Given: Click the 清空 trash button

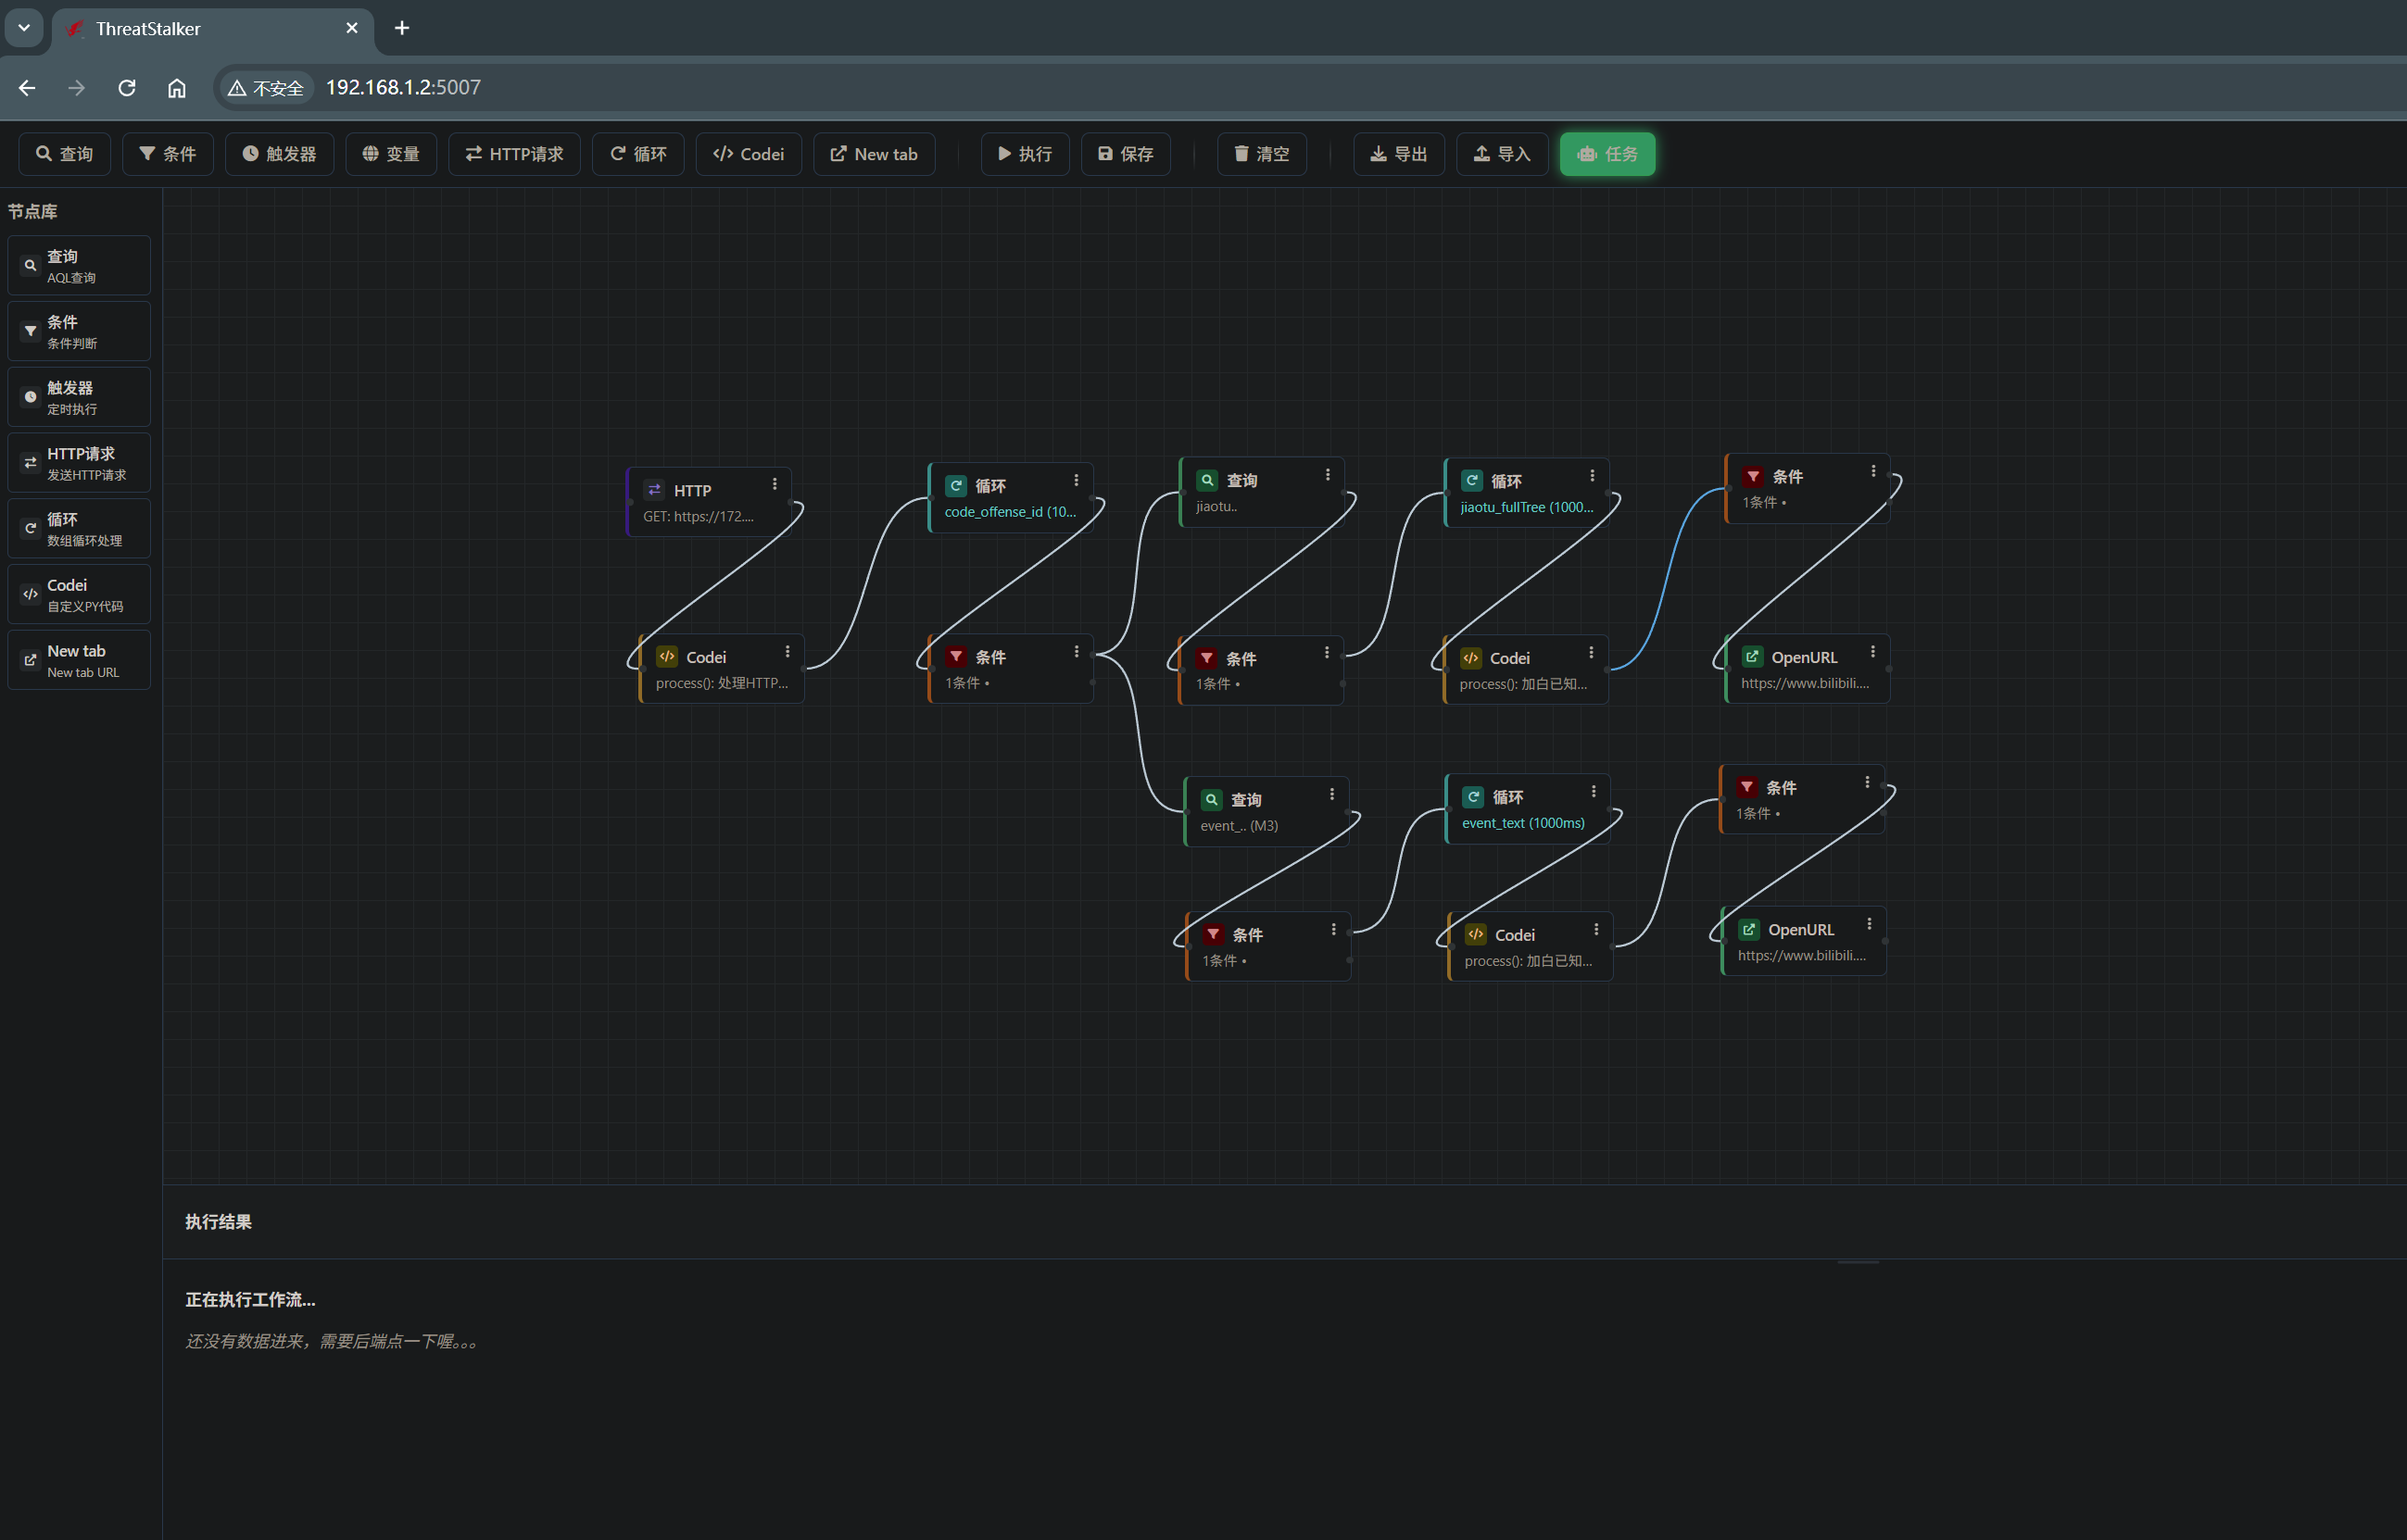Looking at the screenshot, I should tap(1261, 154).
